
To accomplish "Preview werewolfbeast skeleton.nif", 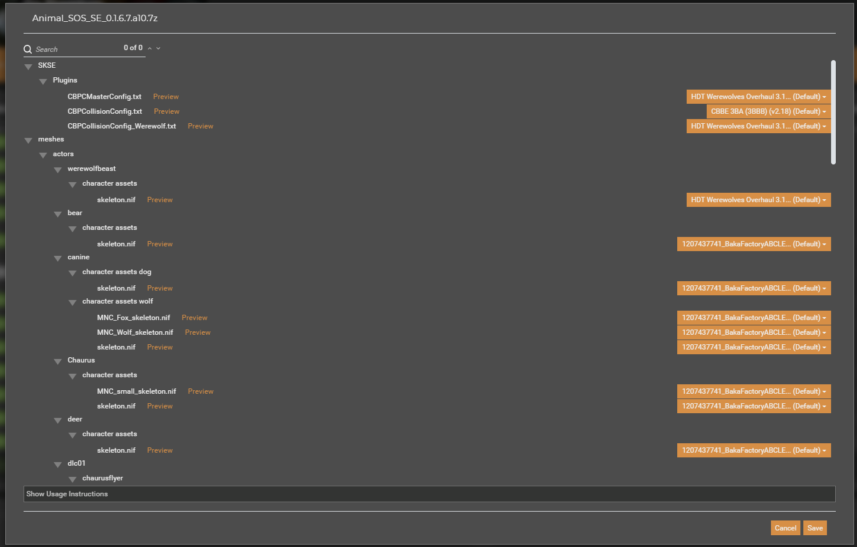I will (x=160, y=200).
